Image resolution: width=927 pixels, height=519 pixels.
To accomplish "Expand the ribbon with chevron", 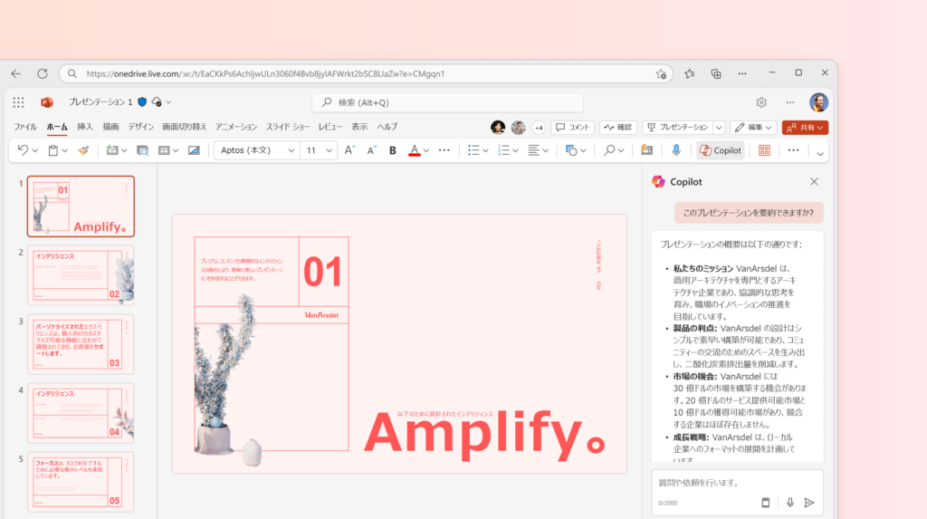I will 820,154.
